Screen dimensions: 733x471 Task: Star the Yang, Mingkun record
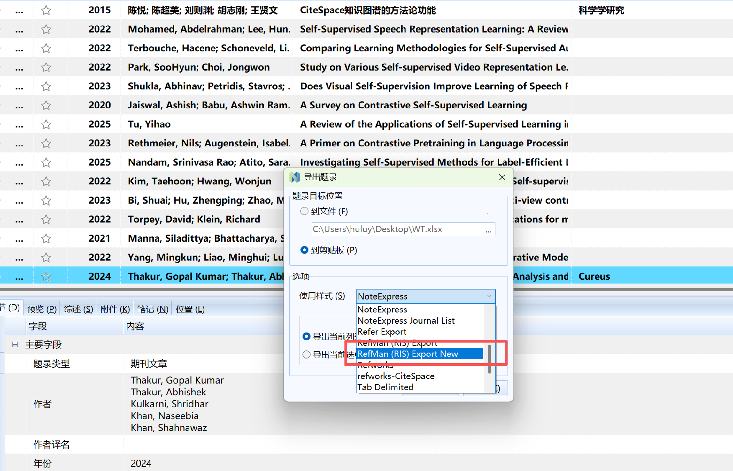[46, 257]
